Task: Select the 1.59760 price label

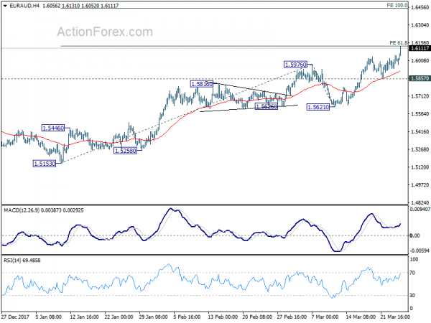Action: pos(295,65)
